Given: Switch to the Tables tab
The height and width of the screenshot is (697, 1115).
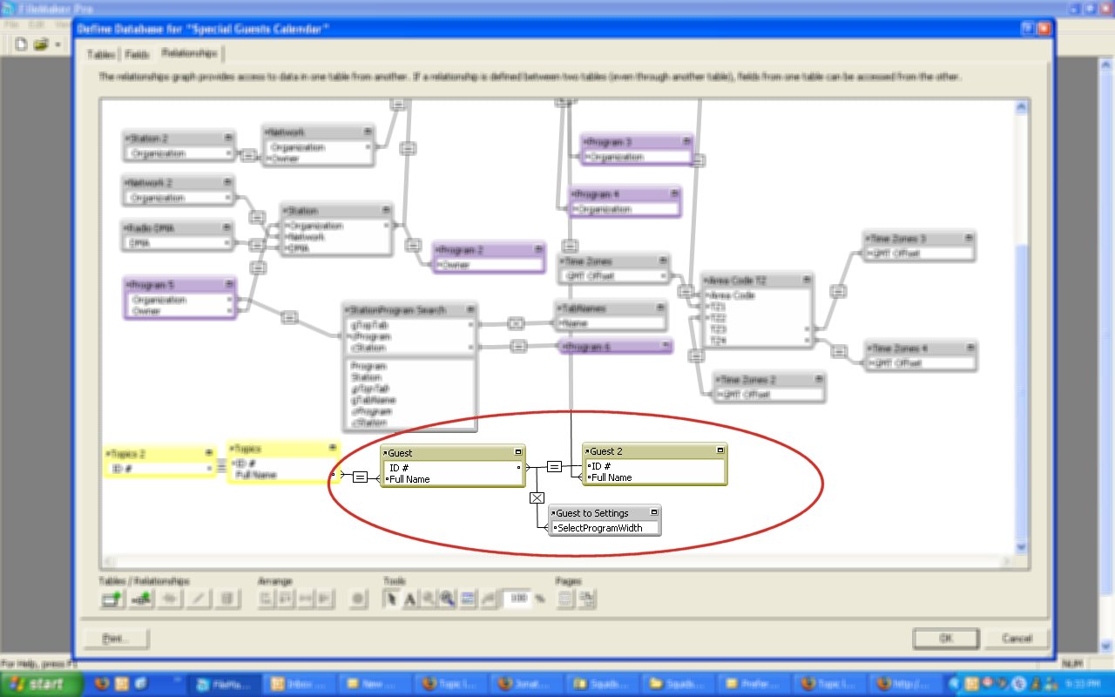Looking at the screenshot, I should point(101,54).
